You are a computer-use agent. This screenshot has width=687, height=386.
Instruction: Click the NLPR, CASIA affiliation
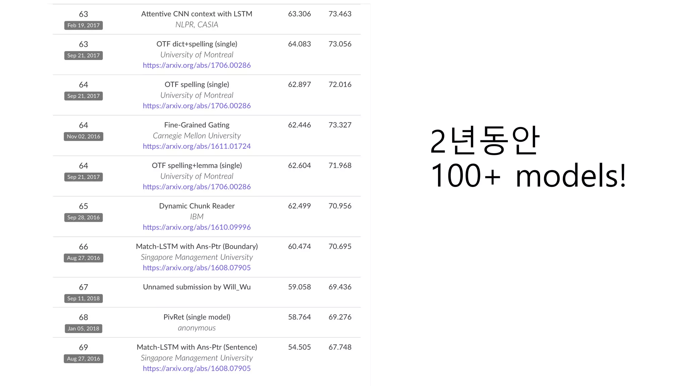click(x=197, y=25)
